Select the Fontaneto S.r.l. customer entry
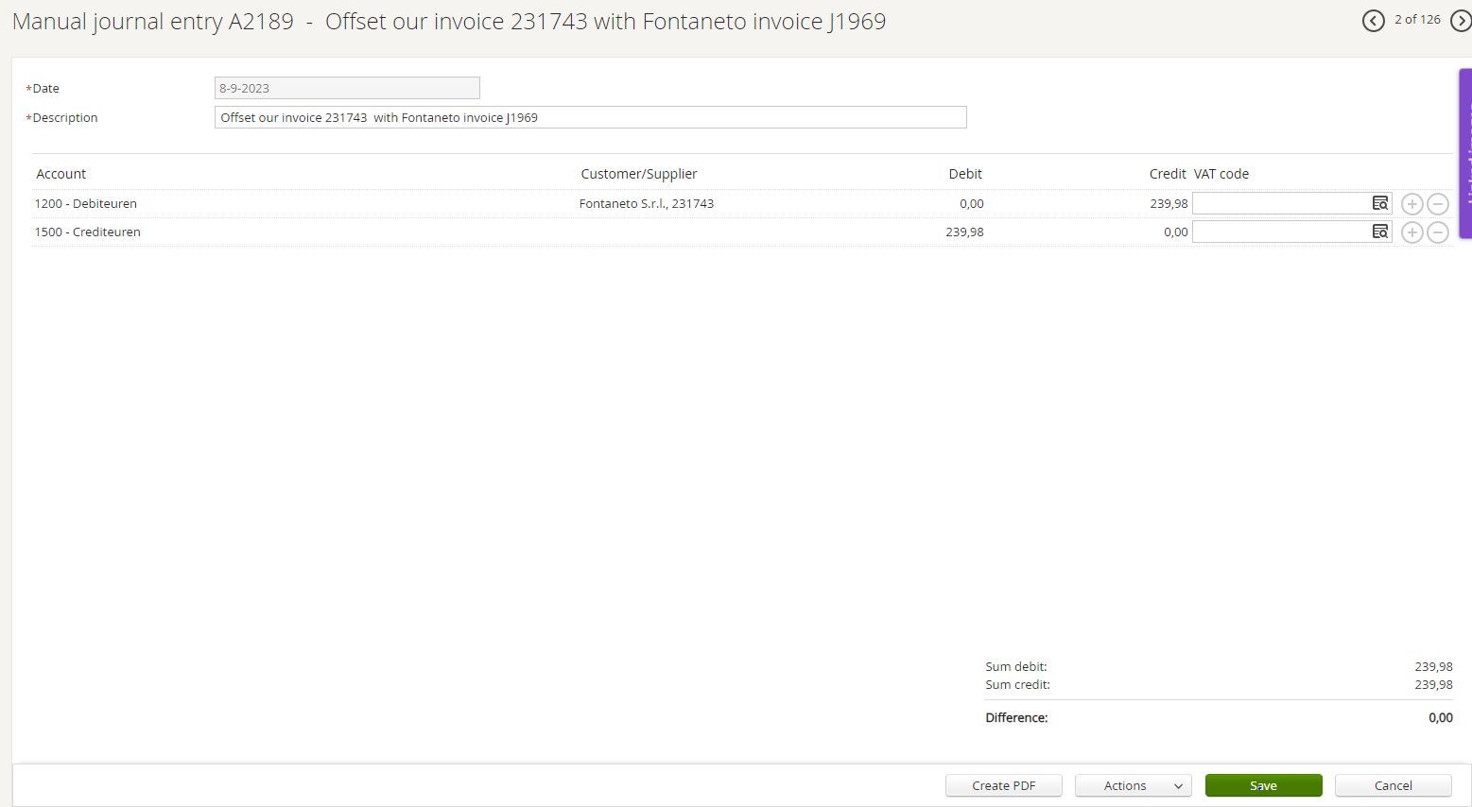1472x807 pixels. 647,203
